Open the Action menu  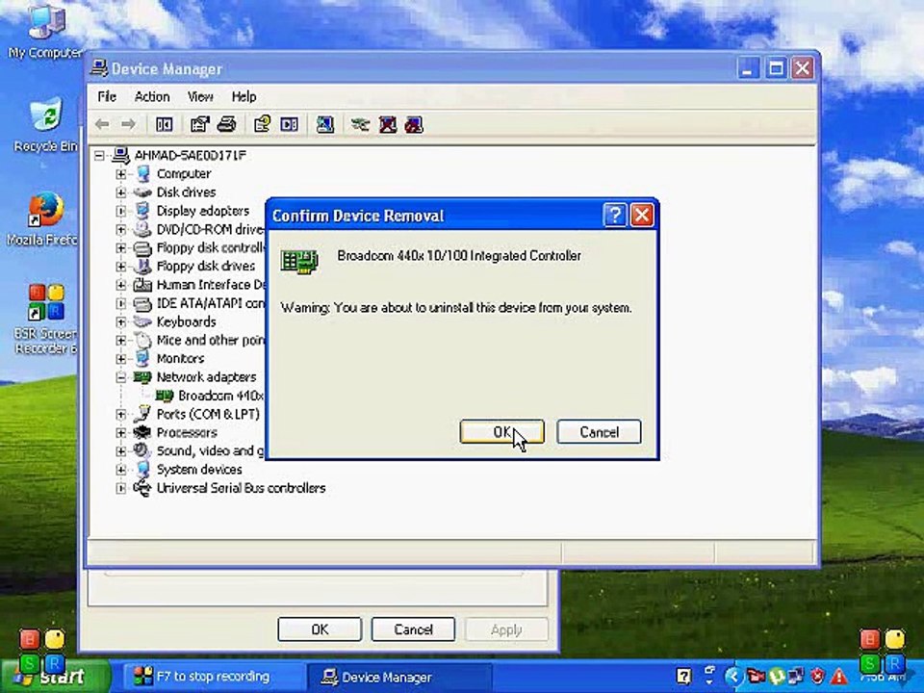click(x=151, y=96)
